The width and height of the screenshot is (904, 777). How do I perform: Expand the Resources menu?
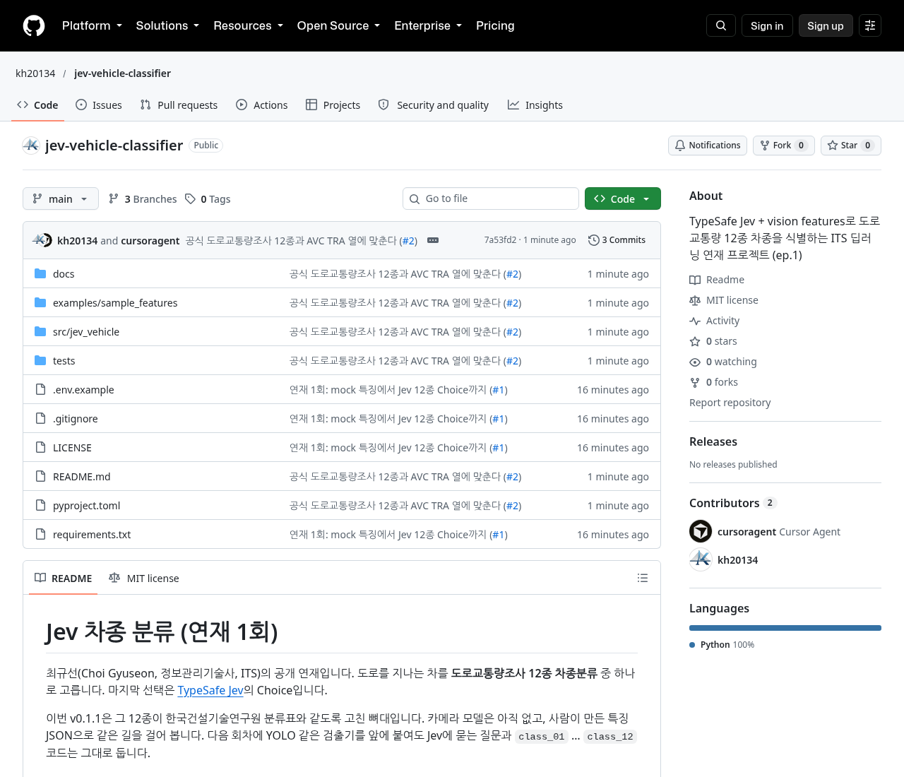248,25
